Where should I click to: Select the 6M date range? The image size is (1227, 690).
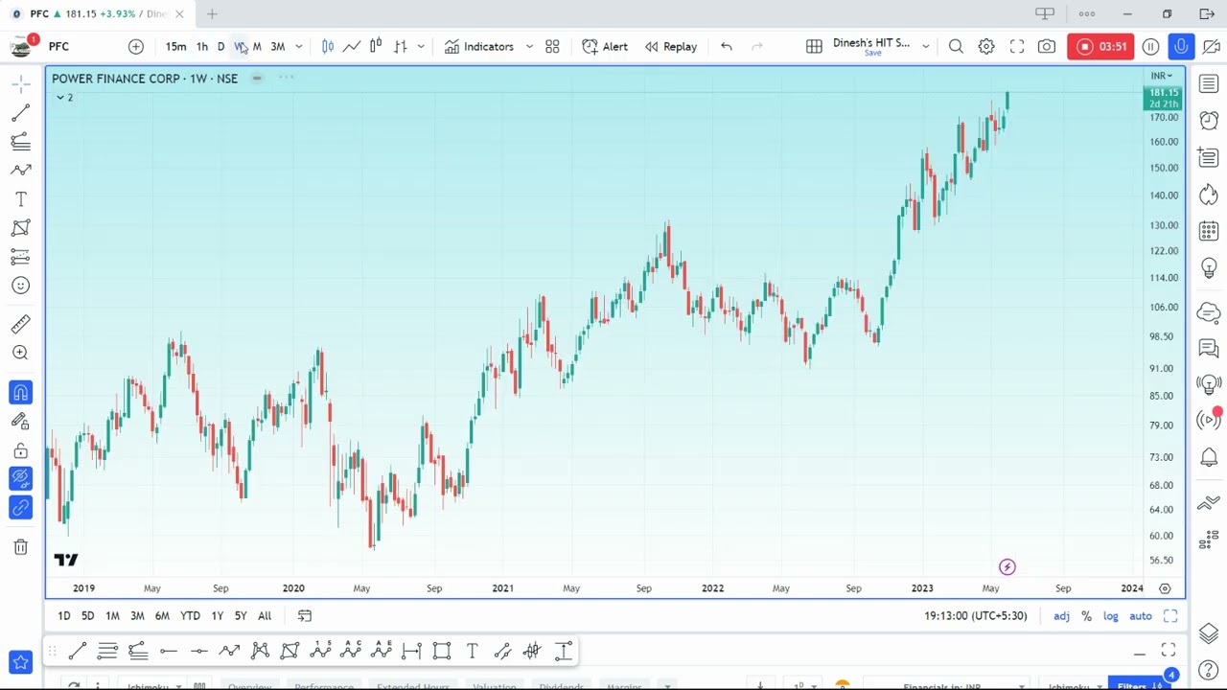(162, 616)
